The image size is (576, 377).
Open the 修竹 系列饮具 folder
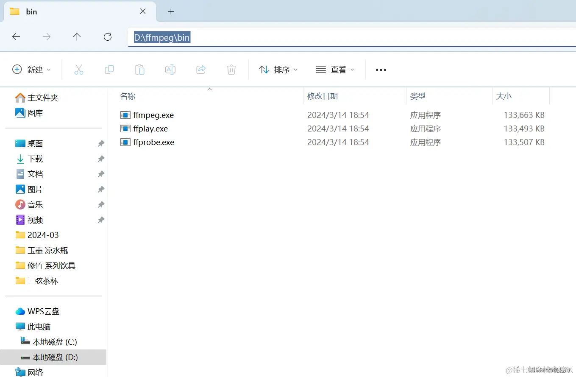[45, 266]
